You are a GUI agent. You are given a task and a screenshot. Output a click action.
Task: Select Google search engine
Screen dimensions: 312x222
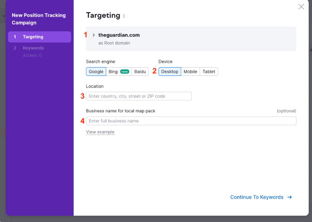pos(96,72)
